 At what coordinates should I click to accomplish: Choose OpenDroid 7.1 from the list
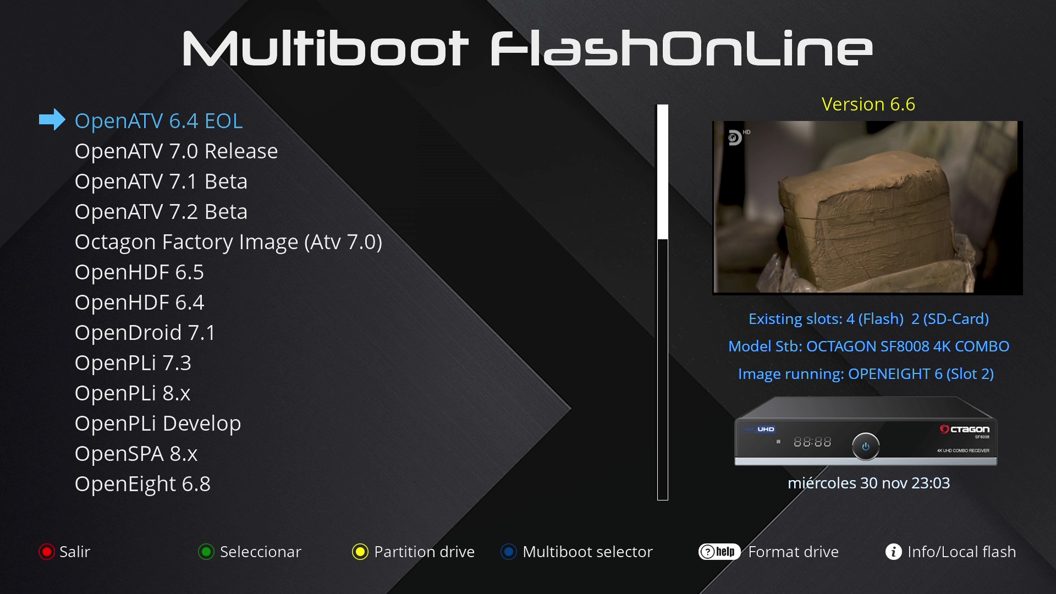point(145,333)
